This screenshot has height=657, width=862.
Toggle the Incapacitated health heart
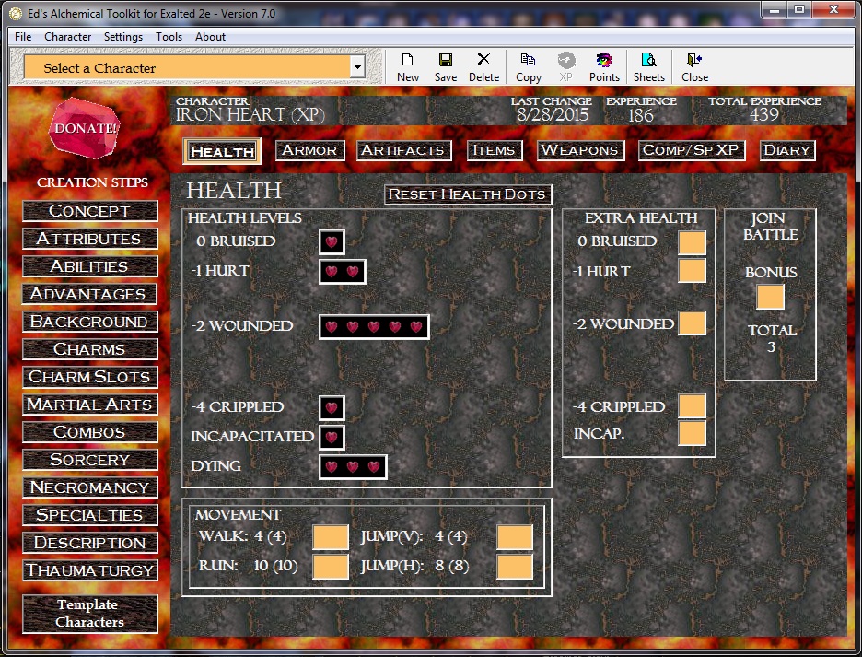(x=332, y=438)
